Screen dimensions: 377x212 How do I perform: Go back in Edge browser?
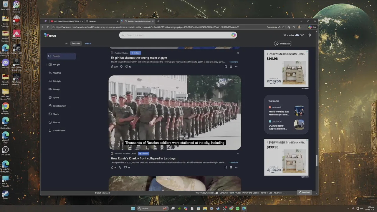tap(43, 27)
